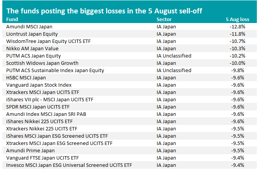Click PUTM ACS Sustainable Index Japan Equity
Image resolution: width=263 pixels, height=173 pixels.
tap(55, 70)
